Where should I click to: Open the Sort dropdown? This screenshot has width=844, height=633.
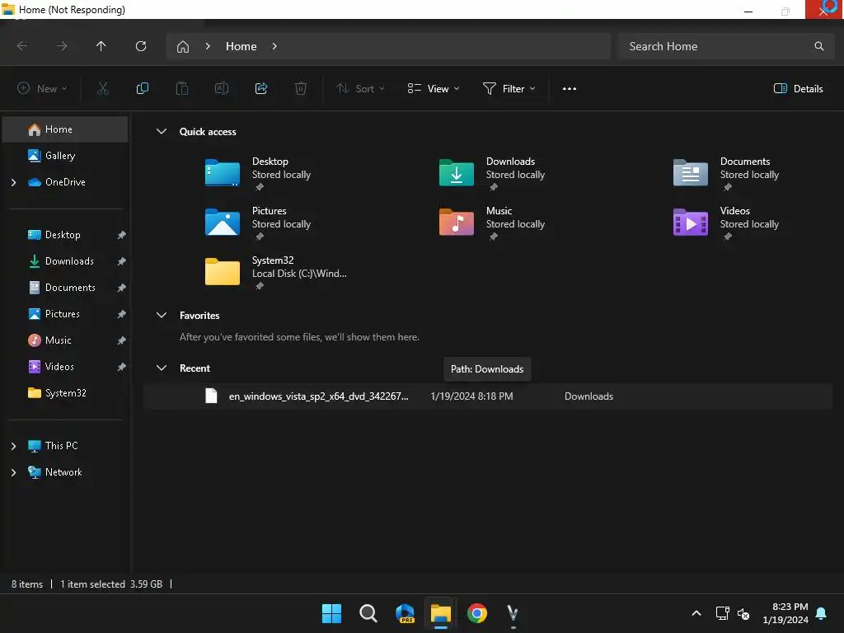coord(361,89)
